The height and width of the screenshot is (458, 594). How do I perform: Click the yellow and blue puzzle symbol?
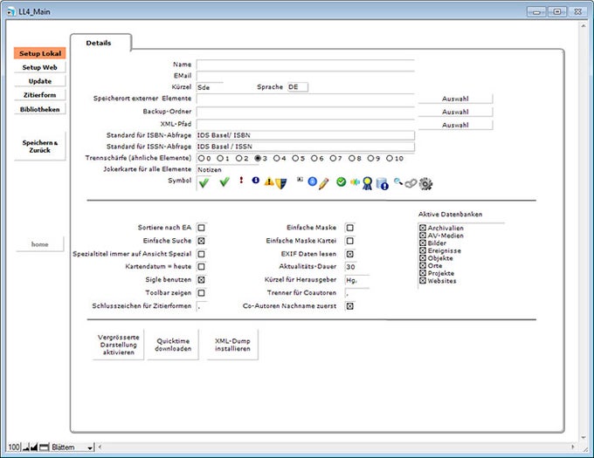[x=355, y=182]
